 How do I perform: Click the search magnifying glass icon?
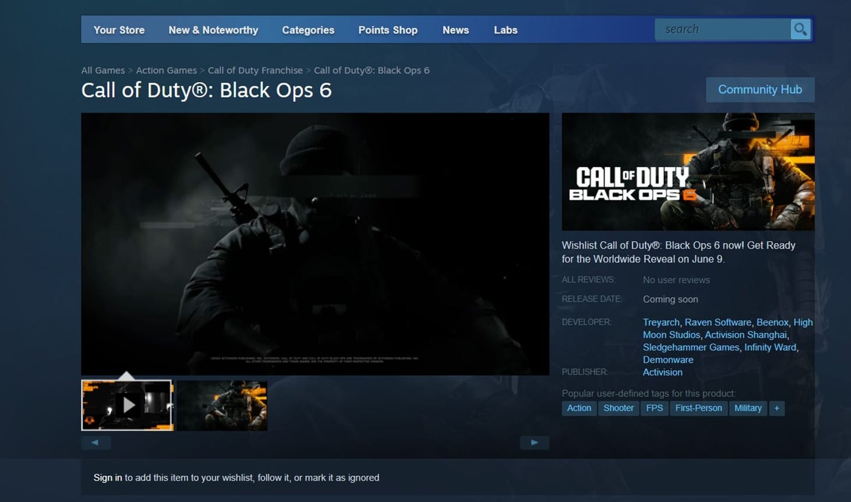(800, 29)
